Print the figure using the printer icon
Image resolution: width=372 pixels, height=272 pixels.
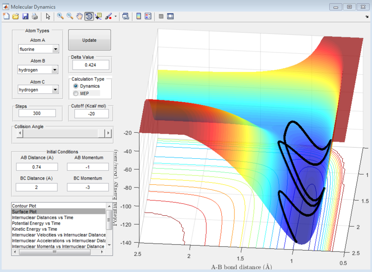[x=34, y=16]
